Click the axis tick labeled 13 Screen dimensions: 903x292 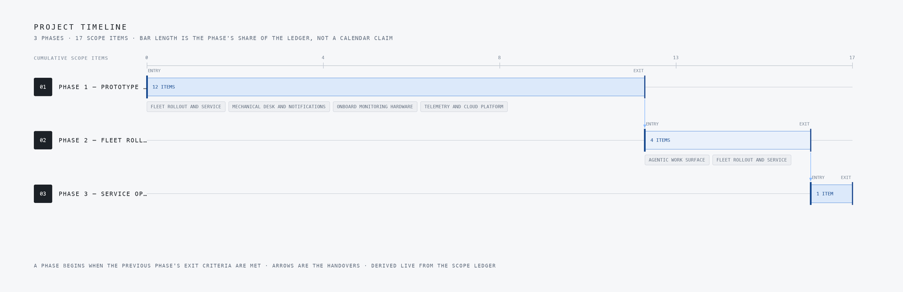click(676, 57)
